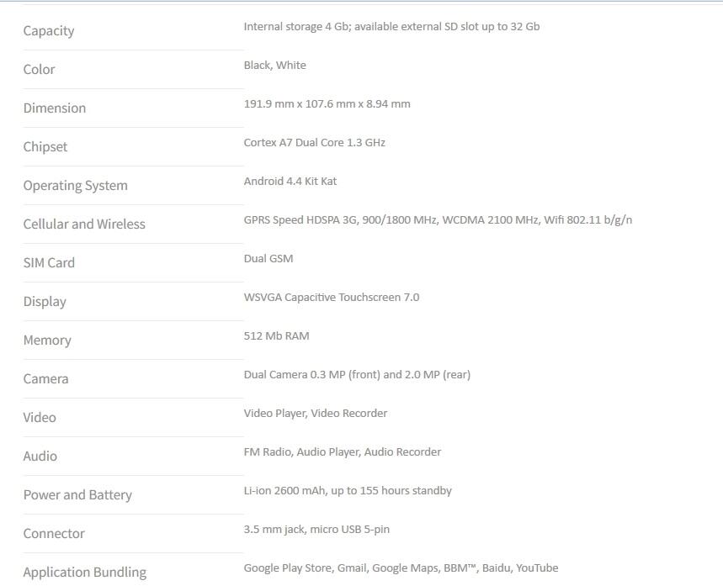Select the Video Player, Video Recorder text

coord(315,414)
